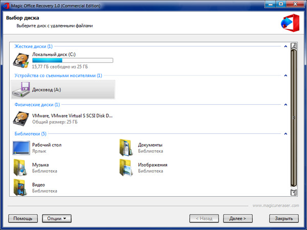
Task: Select the floppy Дисковод (A:) icon
Action: pos(21,89)
